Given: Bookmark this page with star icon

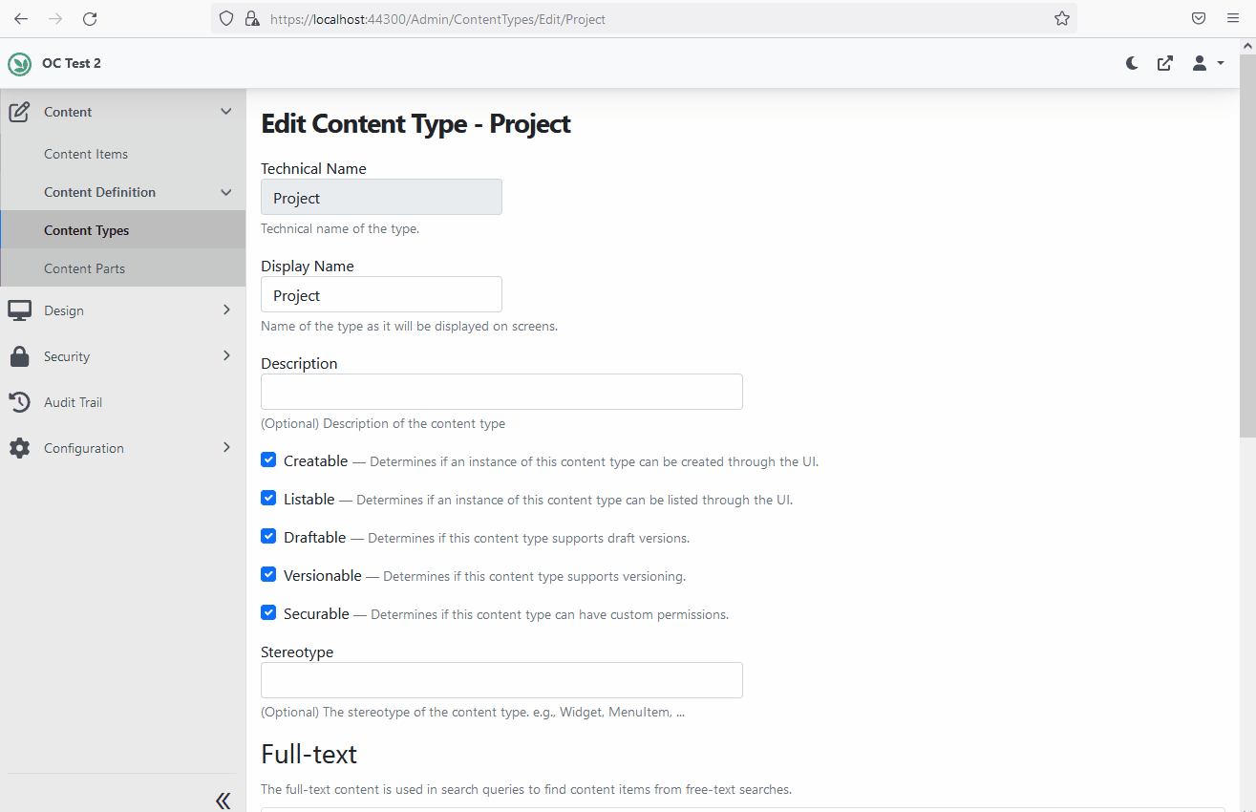Looking at the screenshot, I should click(1061, 18).
